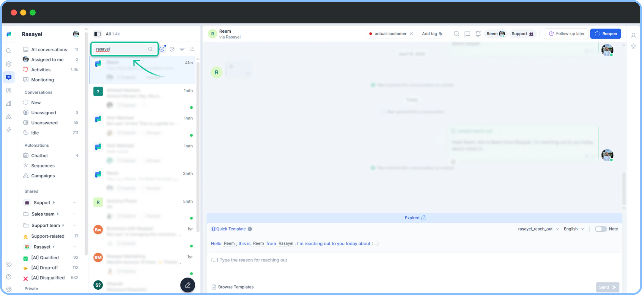Click the clock follow-up filter icon
The image size is (642, 295).
click(172, 49)
